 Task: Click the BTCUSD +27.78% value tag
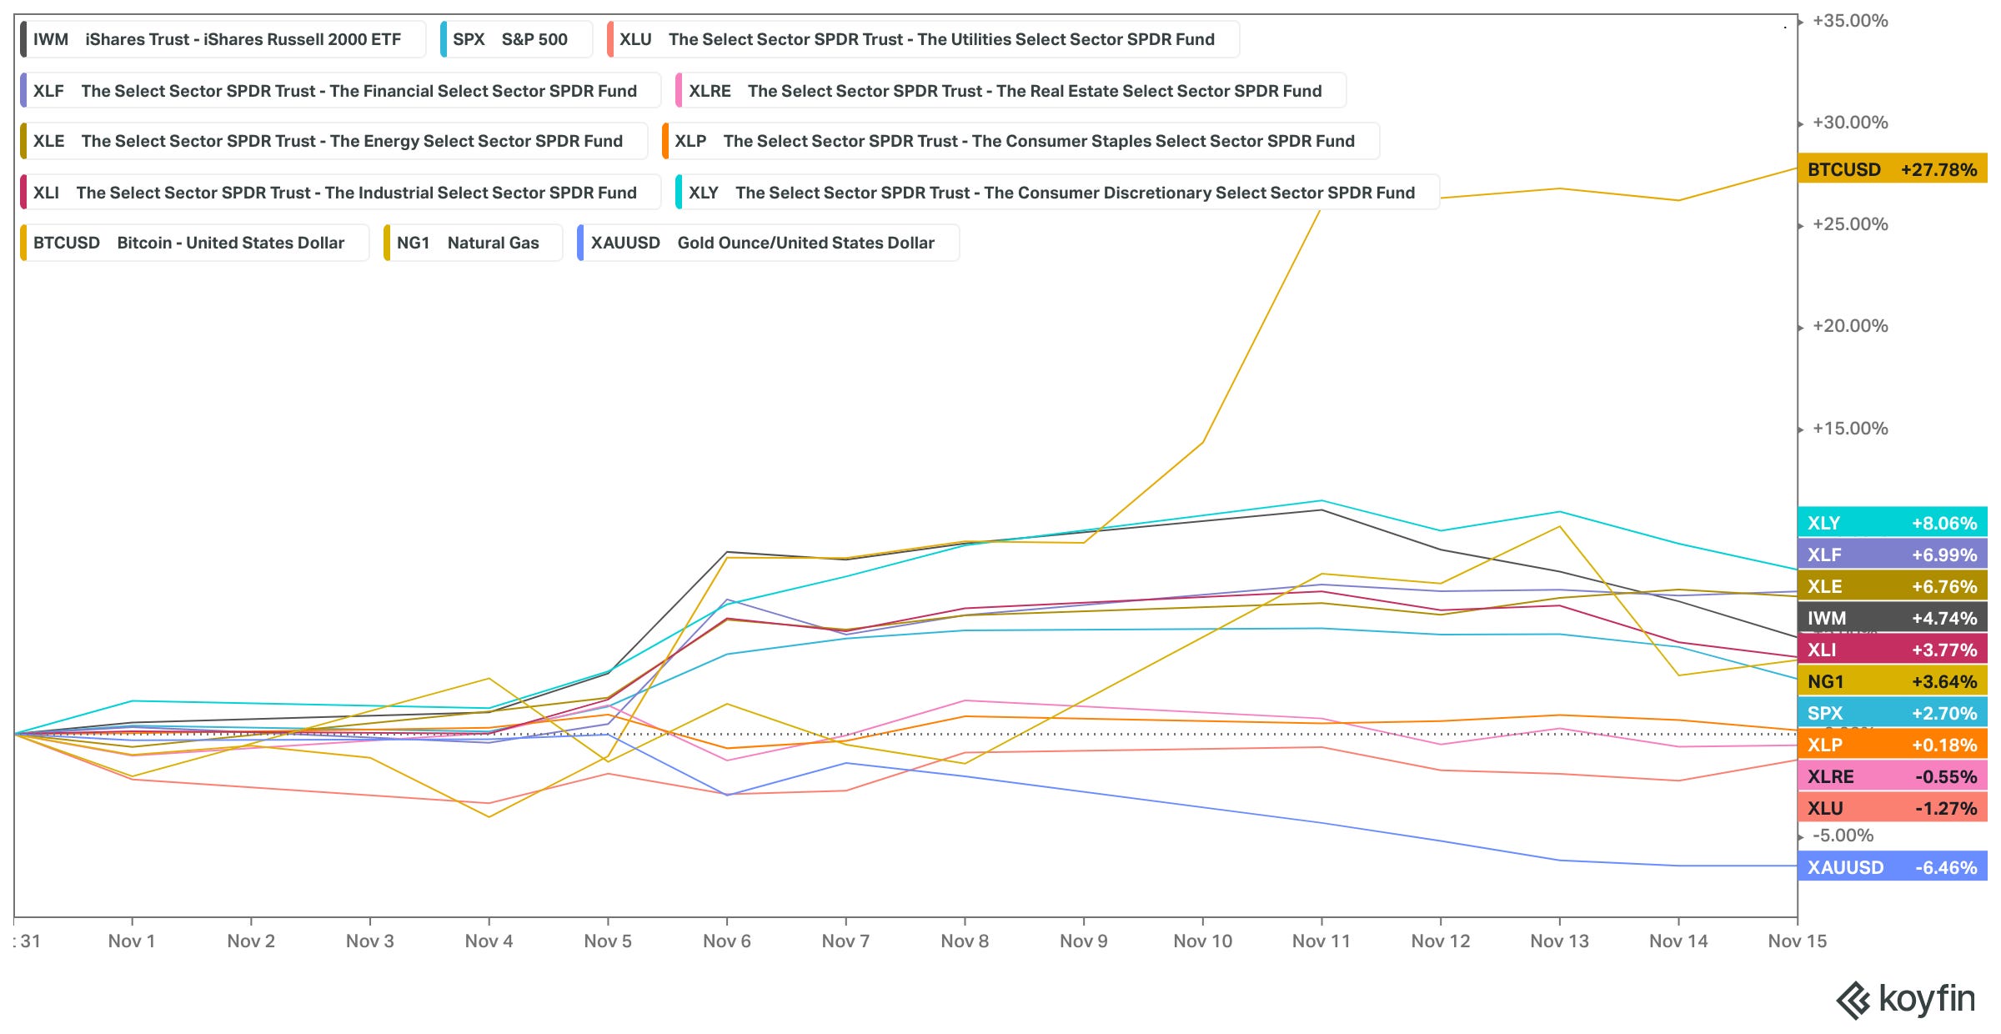pos(1891,169)
